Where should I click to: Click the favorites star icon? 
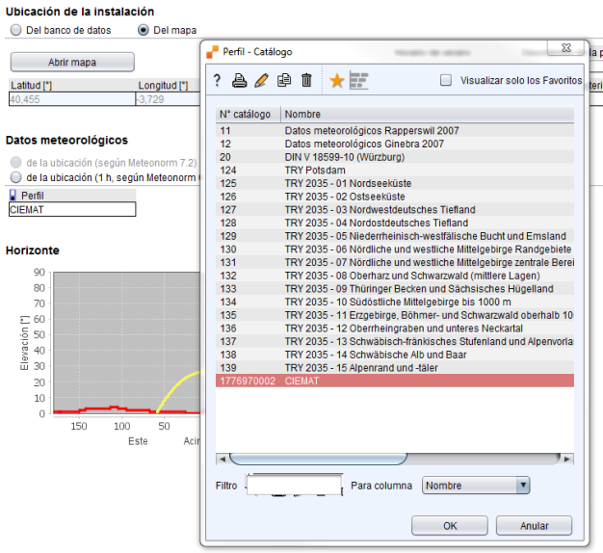(x=336, y=81)
